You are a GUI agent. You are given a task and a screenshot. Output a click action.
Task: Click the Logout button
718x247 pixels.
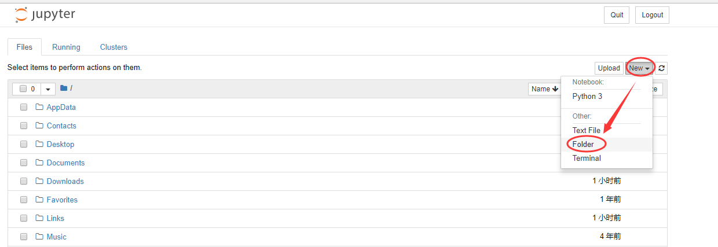(x=652, y=15)
